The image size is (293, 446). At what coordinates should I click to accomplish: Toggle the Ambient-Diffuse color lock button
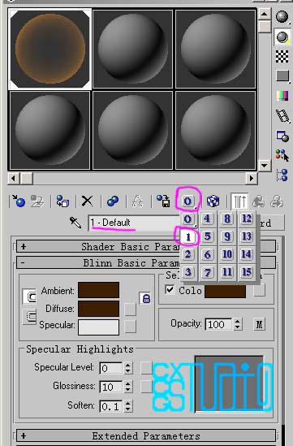click(x=29, y=297)
